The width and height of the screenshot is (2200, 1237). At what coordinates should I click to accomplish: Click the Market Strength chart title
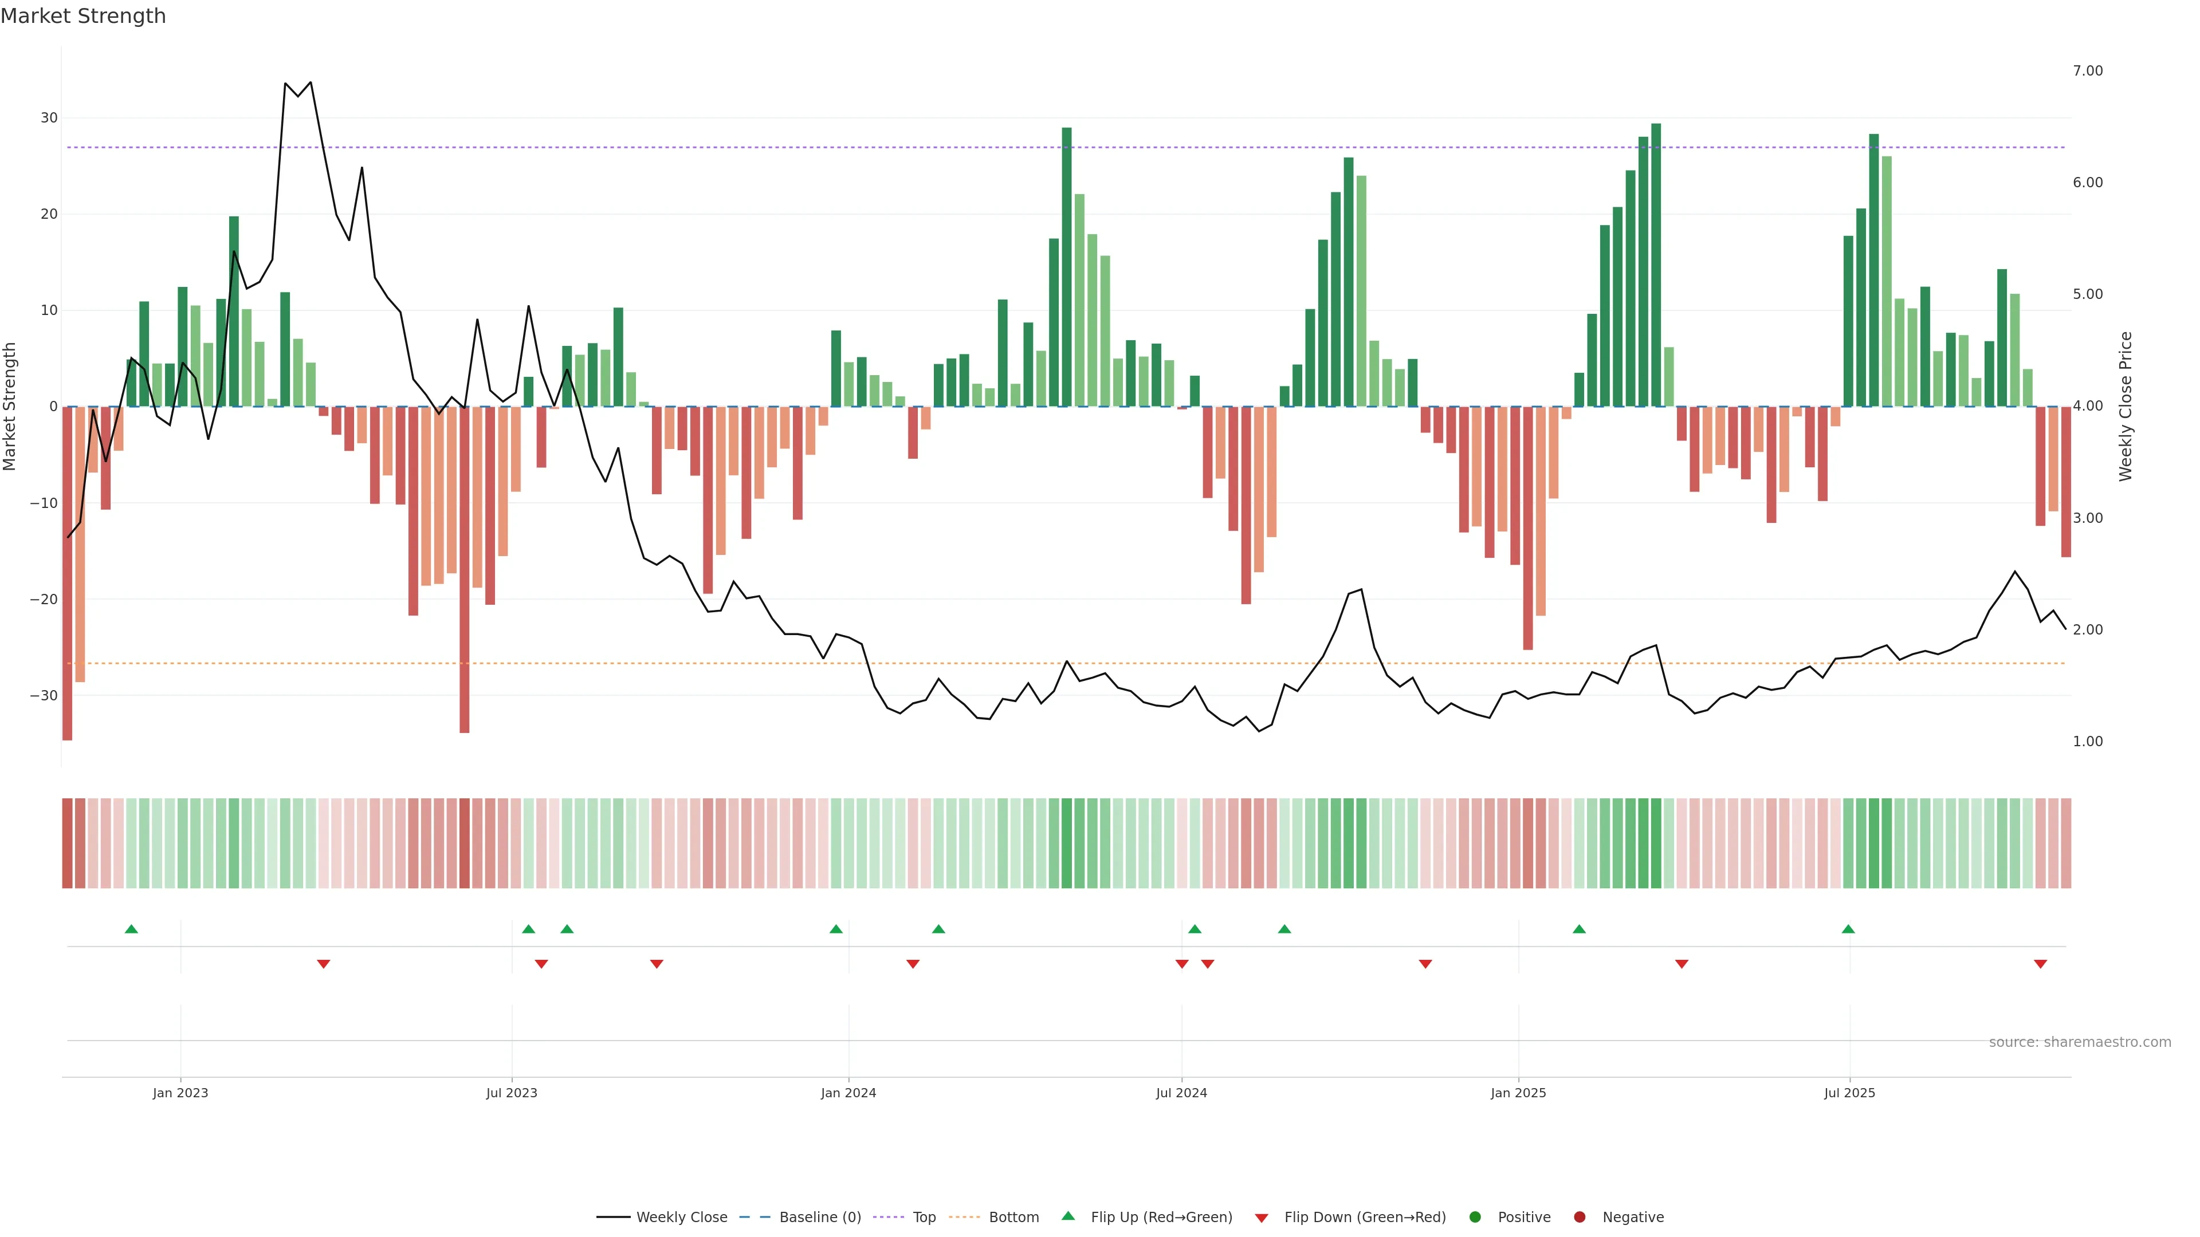(83, 16)
